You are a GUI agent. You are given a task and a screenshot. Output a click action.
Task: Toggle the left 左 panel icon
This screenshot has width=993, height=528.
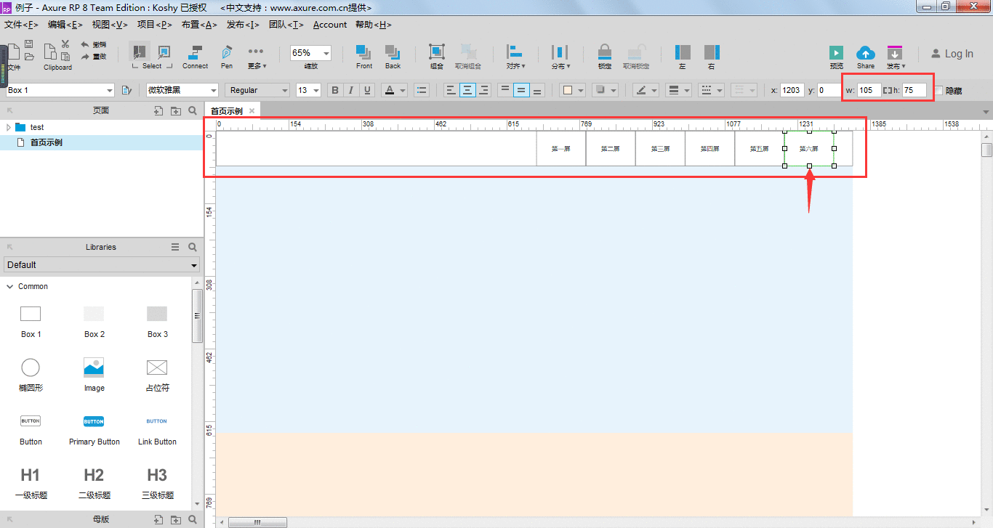click(683, 52)
